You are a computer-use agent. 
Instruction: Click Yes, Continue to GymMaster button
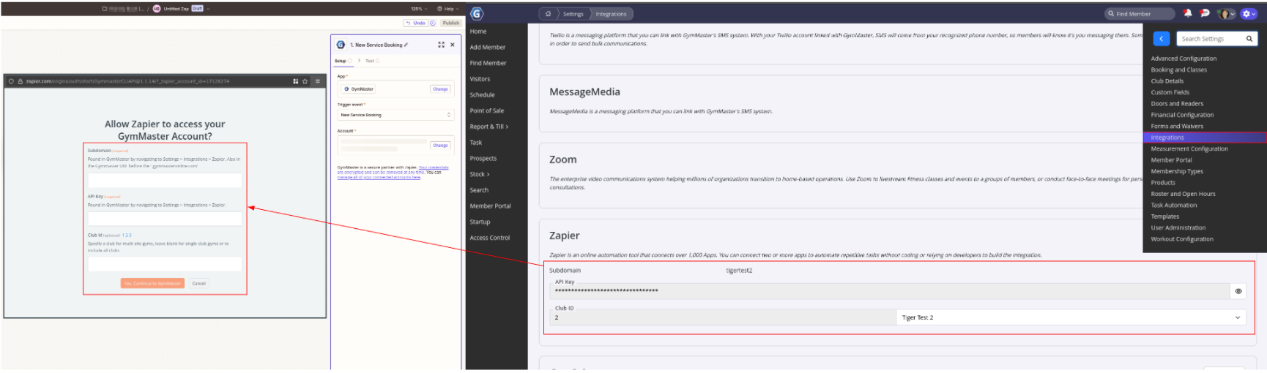(x=152, y=283)
